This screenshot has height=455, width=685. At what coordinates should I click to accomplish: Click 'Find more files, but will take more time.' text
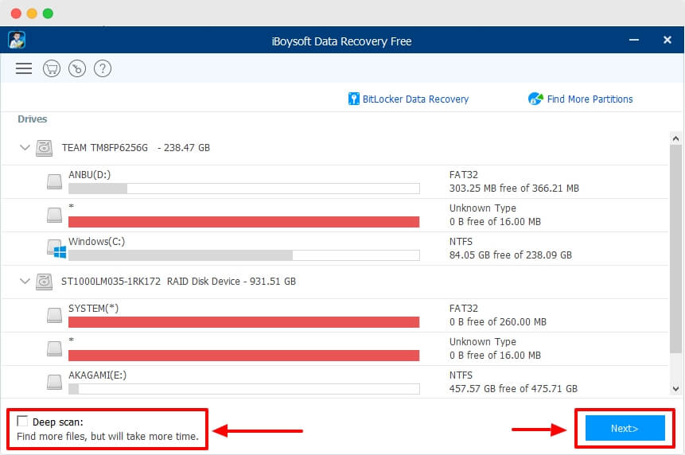[x=107, y=436]
